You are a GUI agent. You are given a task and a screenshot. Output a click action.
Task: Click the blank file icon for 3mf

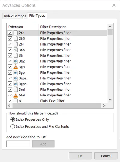(x=16, y=90)
